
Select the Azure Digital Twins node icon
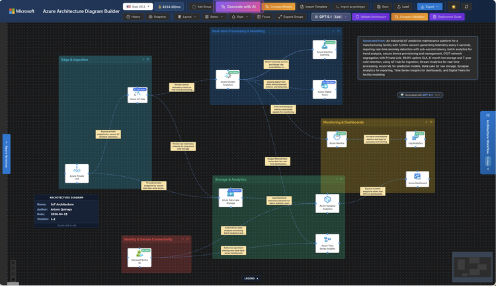pyautogui.click(x=325, y=86)
